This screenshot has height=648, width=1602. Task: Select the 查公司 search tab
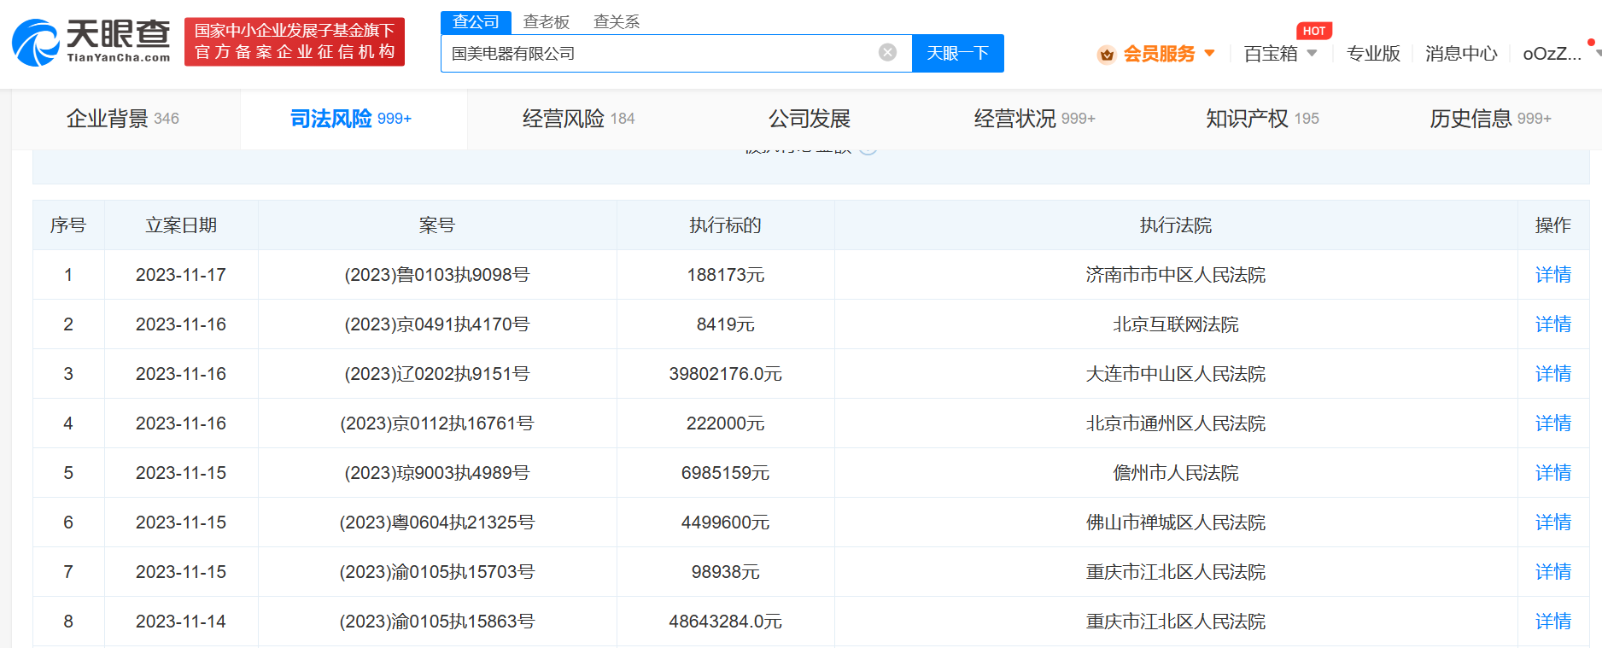[476, 22]
